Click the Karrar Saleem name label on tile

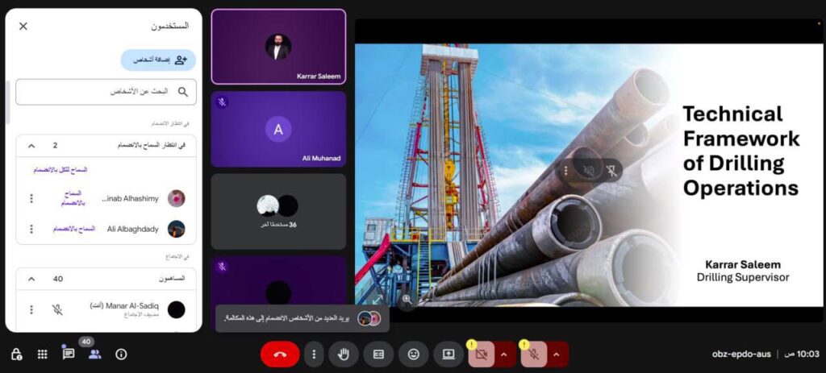(319, 77)
